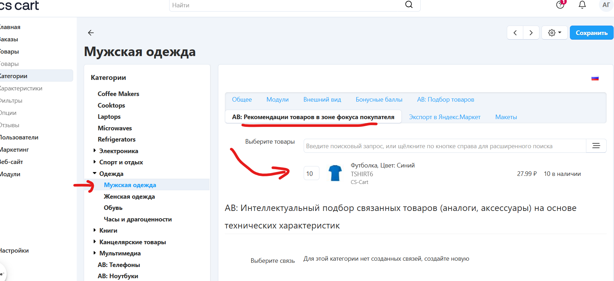Open the gear settings dropdown
Image resolution: width=614 pixels, height=281 pixels.
pyautogui.click(x=554, y=33)
